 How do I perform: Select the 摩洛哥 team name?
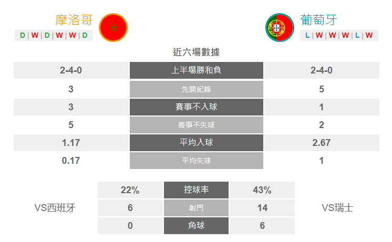(x=74, y=20)
